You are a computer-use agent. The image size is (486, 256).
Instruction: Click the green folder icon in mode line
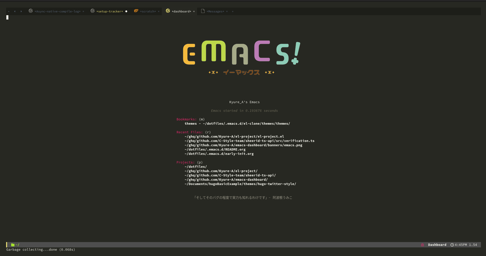tap(13, 245)
